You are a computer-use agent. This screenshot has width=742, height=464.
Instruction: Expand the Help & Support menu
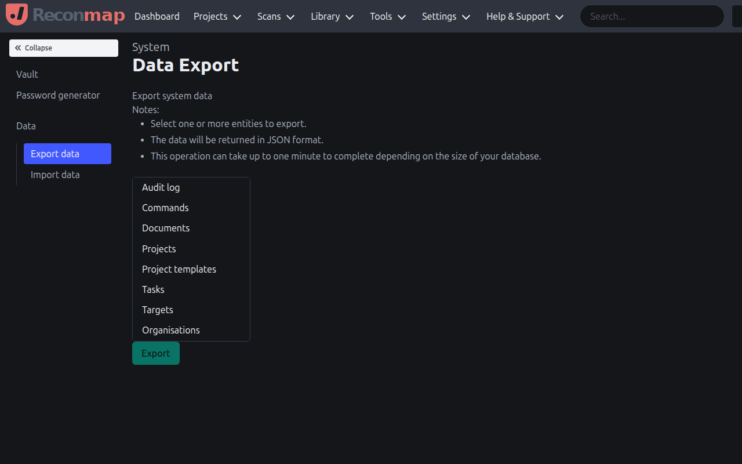click(524, 16)
